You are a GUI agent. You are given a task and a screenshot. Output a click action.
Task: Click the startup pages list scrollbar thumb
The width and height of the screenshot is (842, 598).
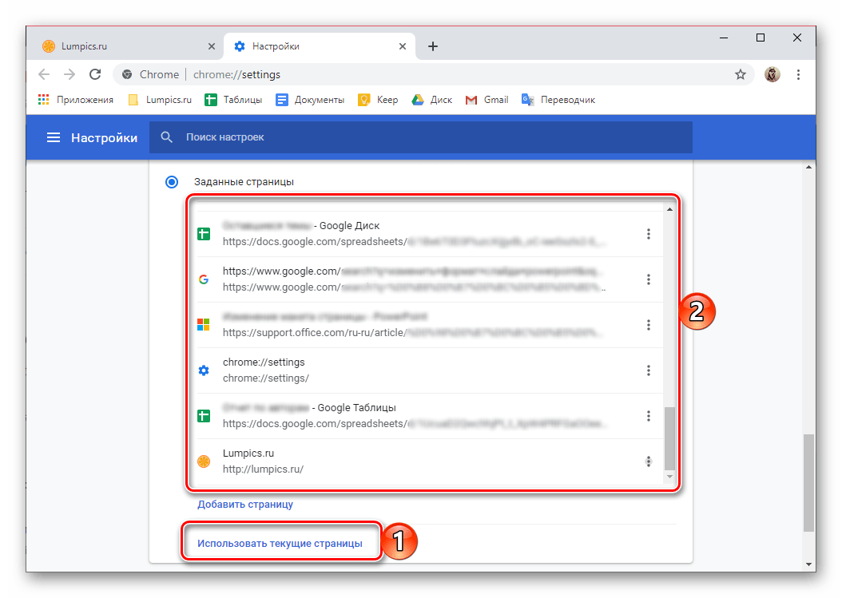[669, 438]
